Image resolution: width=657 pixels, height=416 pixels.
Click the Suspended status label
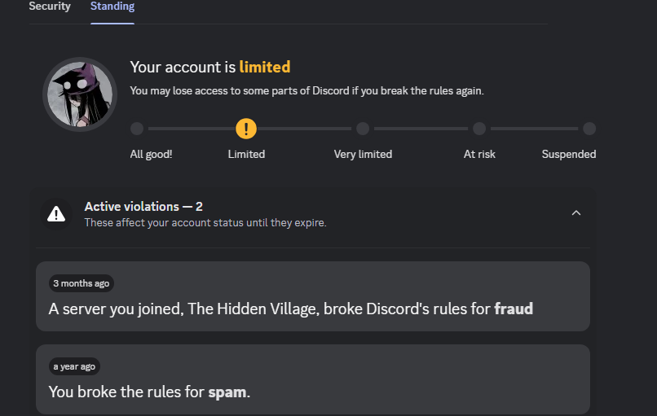[569, 154]
